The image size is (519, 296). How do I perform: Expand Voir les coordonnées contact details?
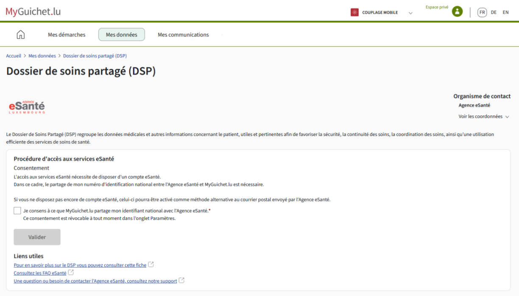click(x=483, y=116)
